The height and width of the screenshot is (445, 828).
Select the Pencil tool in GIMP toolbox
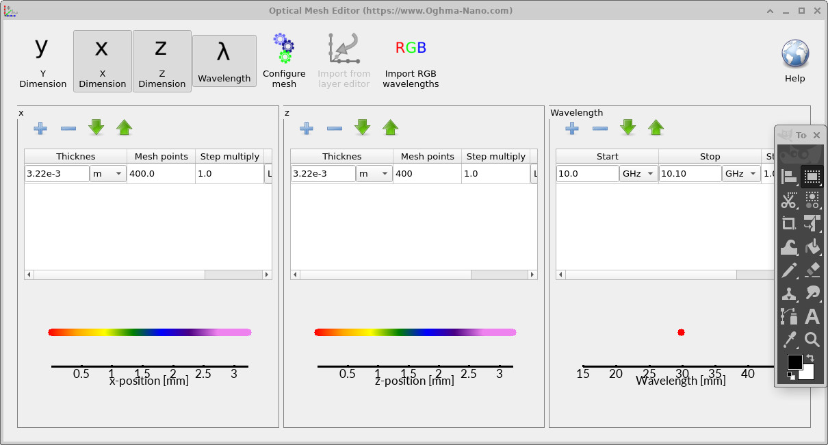click(789, 270)
